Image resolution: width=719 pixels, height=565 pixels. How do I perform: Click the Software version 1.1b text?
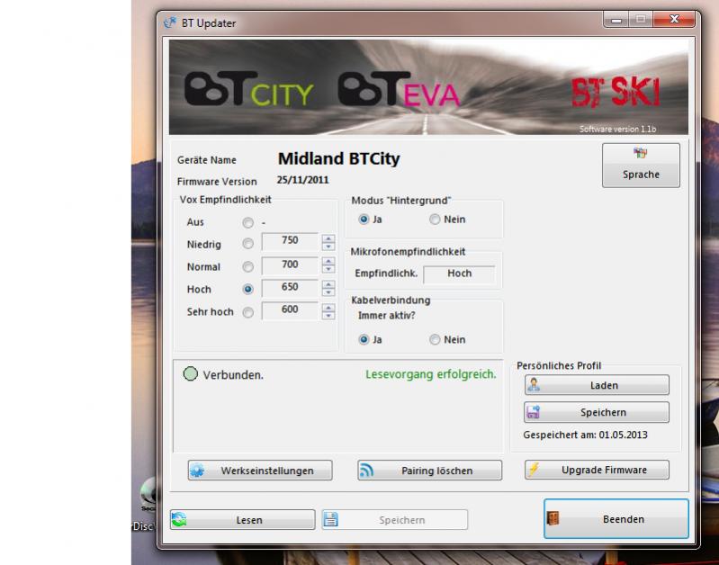(x=617, y=129)
